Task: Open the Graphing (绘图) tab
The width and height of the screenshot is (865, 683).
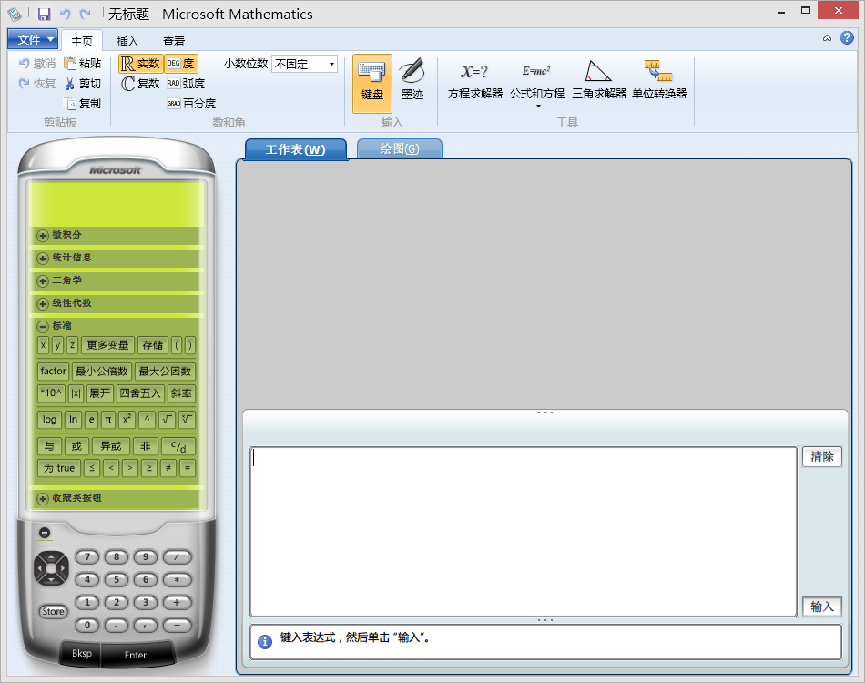Action: pyautogui.click(x=400, y=149)
